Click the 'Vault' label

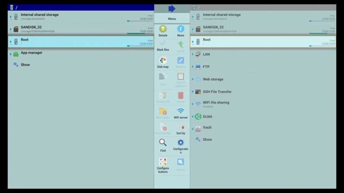click(x=207, y=127)
